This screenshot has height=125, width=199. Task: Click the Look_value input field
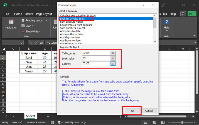point(96,58)
